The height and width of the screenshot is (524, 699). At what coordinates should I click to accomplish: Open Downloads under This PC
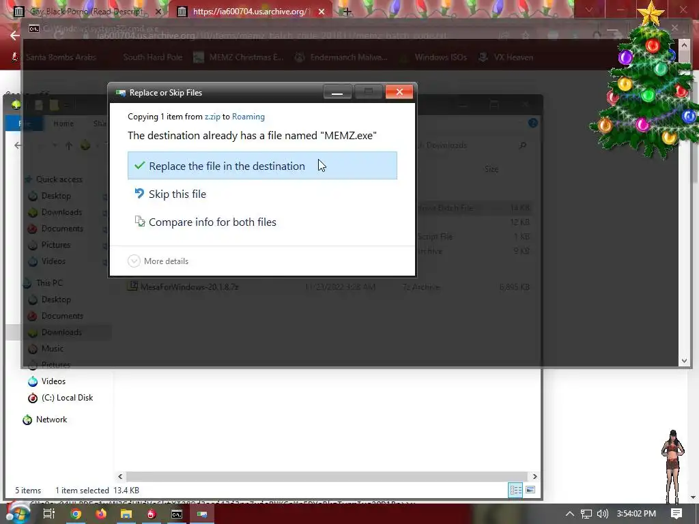(x=55, y=332)
